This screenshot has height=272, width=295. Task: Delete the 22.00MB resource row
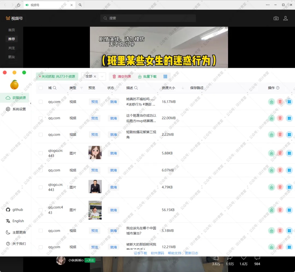pos(280,118)
